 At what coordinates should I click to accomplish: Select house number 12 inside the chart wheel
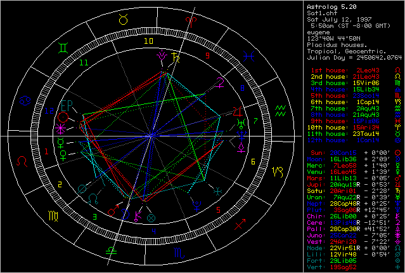(49, 111)
